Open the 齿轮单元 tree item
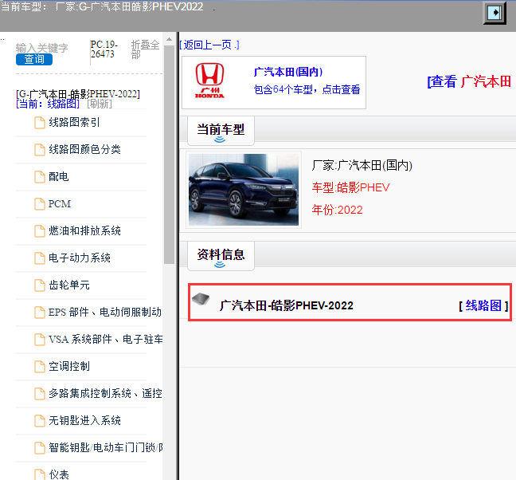 pos(69,285)
